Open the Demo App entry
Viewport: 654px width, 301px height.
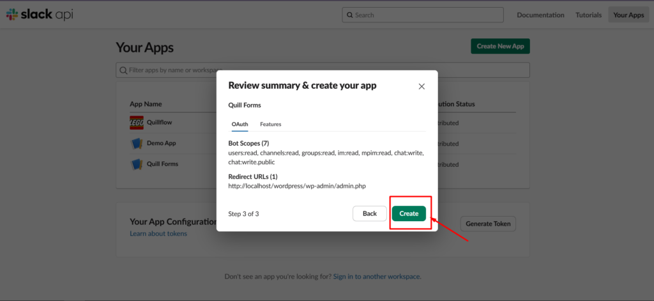(x=162, y=143)
